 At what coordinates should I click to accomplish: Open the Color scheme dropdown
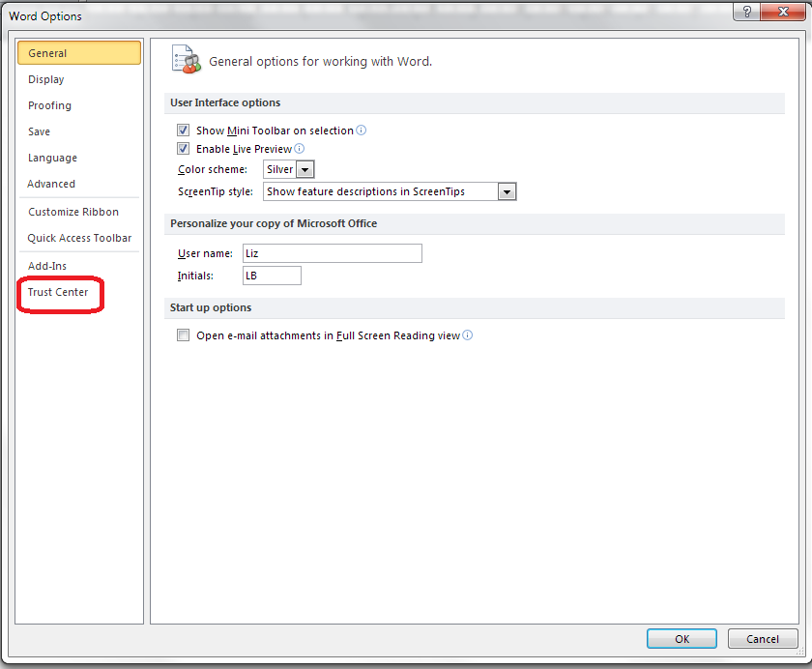pos(304,169)
